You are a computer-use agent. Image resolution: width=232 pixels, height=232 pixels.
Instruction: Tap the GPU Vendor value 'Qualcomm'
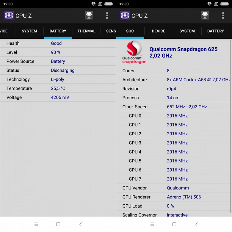point(178,188)
